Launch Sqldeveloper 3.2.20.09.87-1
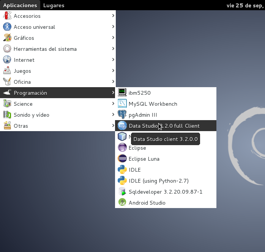This screenshot has height=252, width=265. click(166, 192)
